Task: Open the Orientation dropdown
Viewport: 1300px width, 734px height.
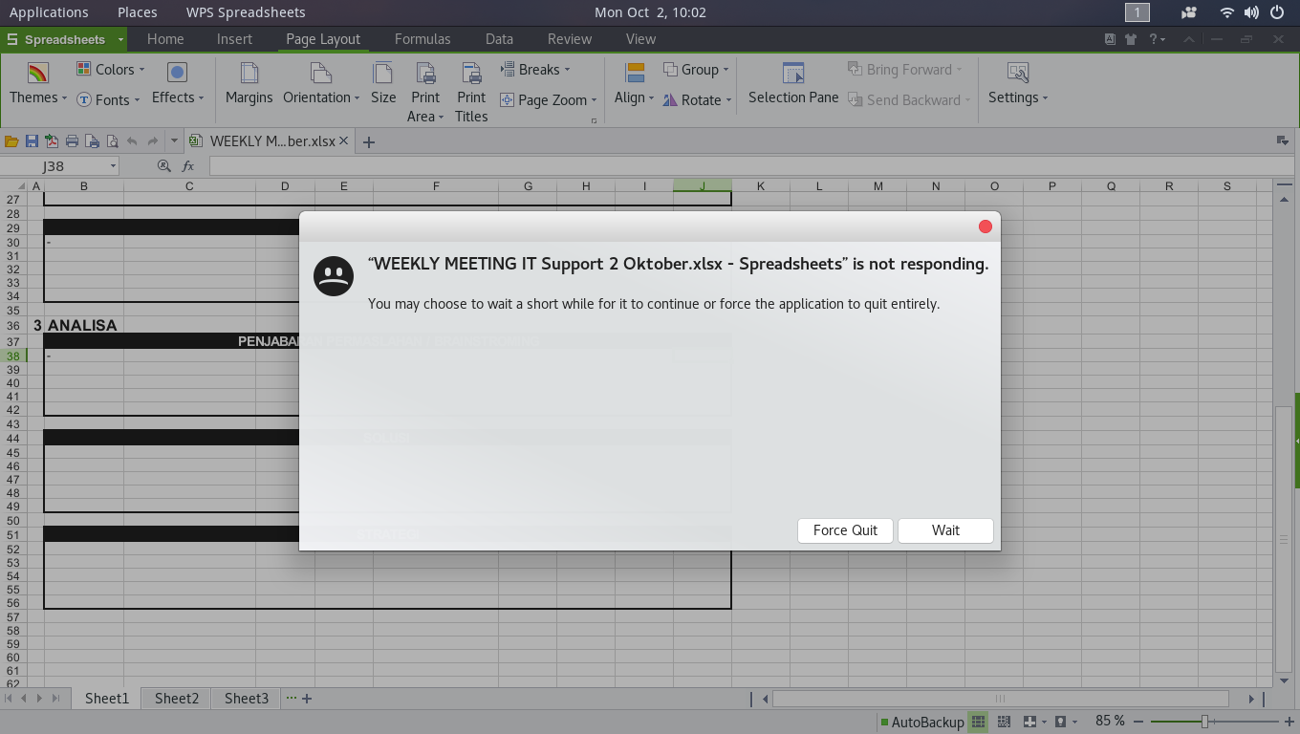Action: [x=321, y=83]
